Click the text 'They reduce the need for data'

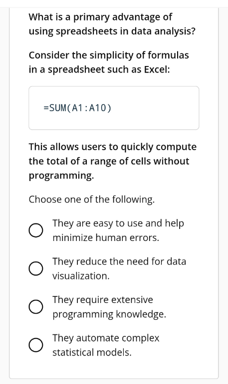click(119, 261)
